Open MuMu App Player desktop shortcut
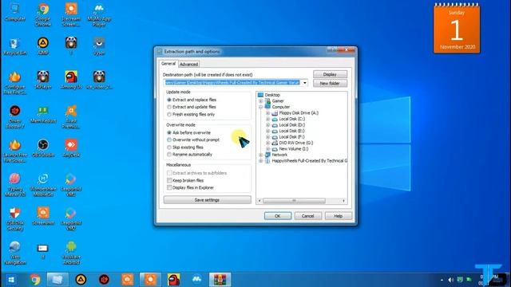Screen dimensions: 511x287 pyautogui.click(x=99, y=14)
